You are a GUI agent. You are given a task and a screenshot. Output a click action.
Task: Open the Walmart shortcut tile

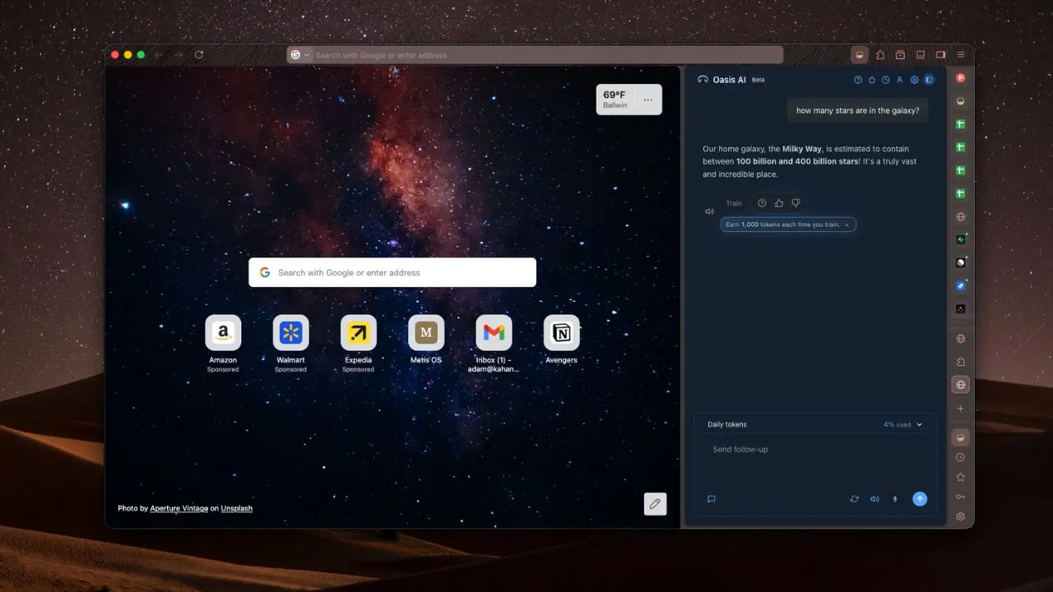pyautogui.click(x=290, y=332)
